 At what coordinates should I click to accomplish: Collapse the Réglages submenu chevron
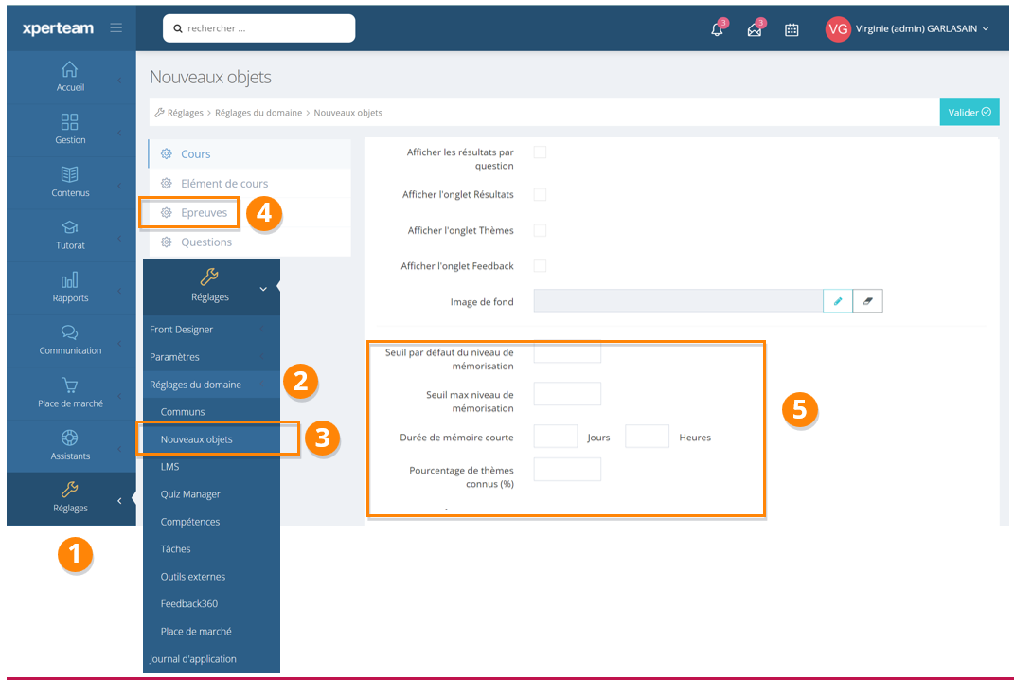(262, 288)
